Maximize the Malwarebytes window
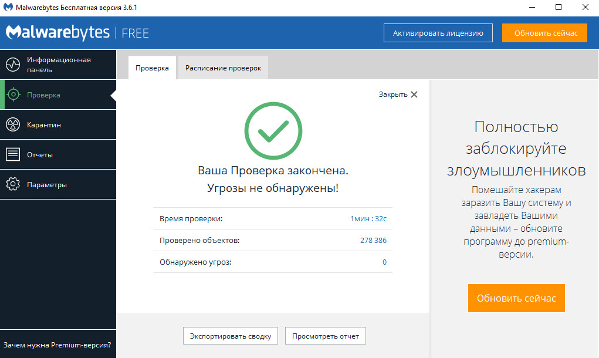Image resolution: width=599 pixels, height=358 pixels. [558, 8]
